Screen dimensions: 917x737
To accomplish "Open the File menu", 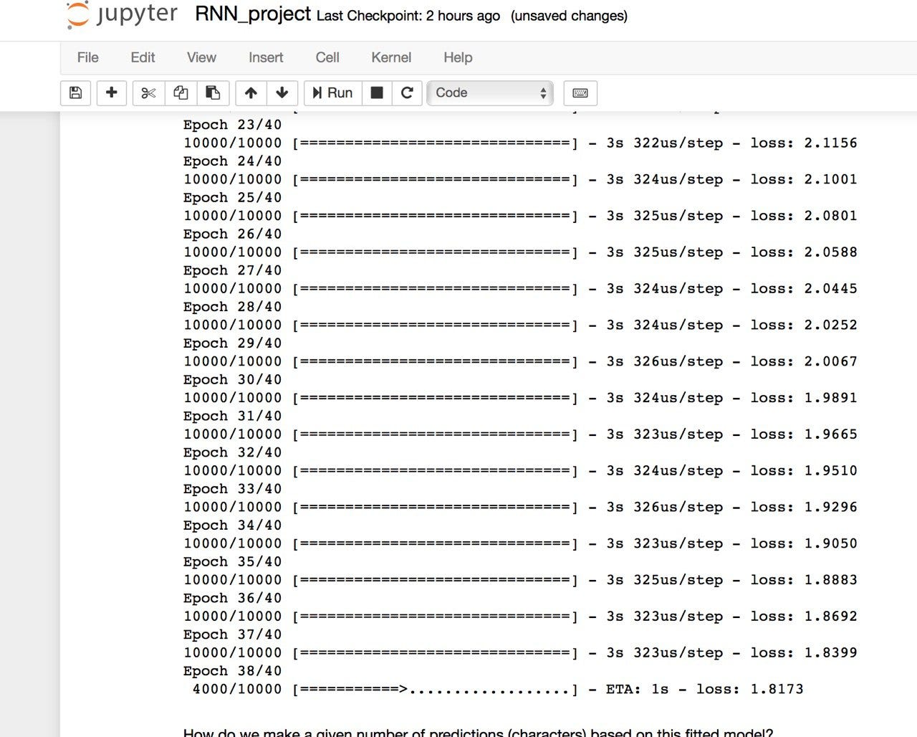I will [87, 57].
